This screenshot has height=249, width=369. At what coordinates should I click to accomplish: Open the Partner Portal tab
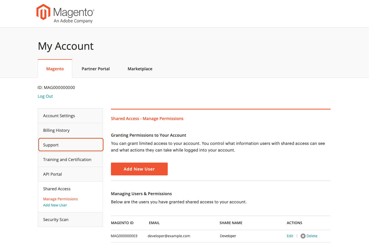pyautogui.click(x=96, y=69)
